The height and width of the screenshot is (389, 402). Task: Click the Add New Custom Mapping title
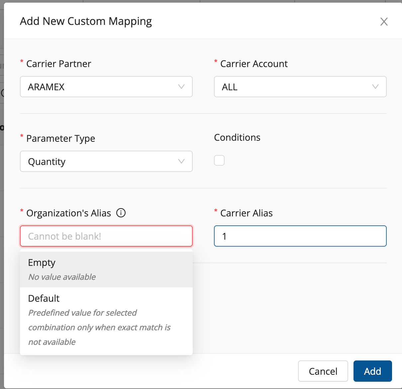tap(86, 21)
